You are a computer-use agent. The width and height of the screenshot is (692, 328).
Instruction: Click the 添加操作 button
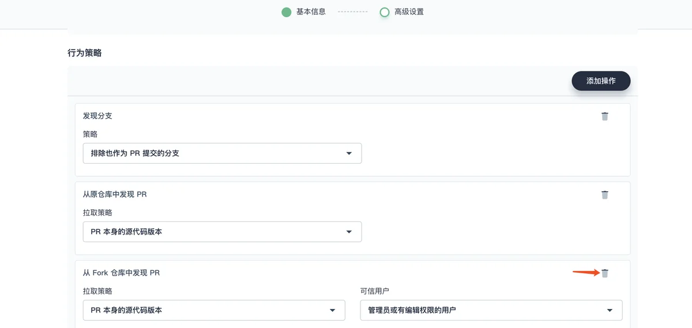point(601,81)
